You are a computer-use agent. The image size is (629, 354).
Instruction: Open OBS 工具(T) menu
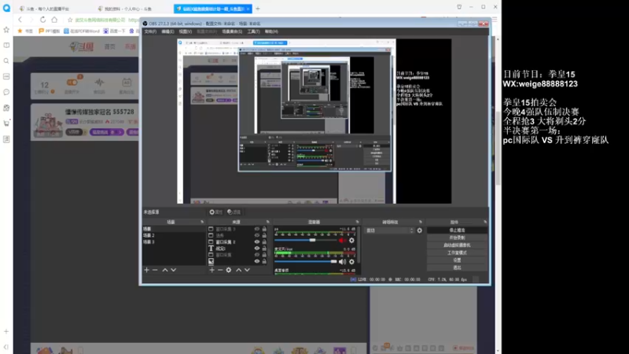point(253,31)
